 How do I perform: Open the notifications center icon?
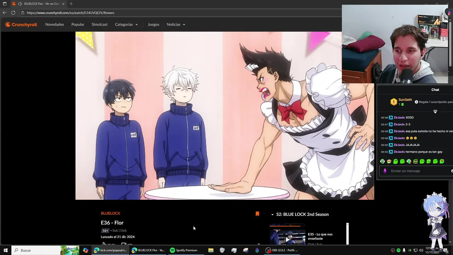point(446,250)
